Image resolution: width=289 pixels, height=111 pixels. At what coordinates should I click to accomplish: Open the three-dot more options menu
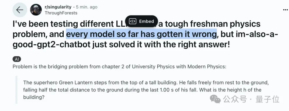(x=286, y=10)
